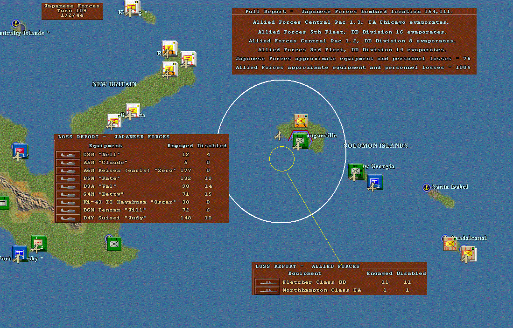Select the green Allied unit on Bougainville

(x=300, y=141)
